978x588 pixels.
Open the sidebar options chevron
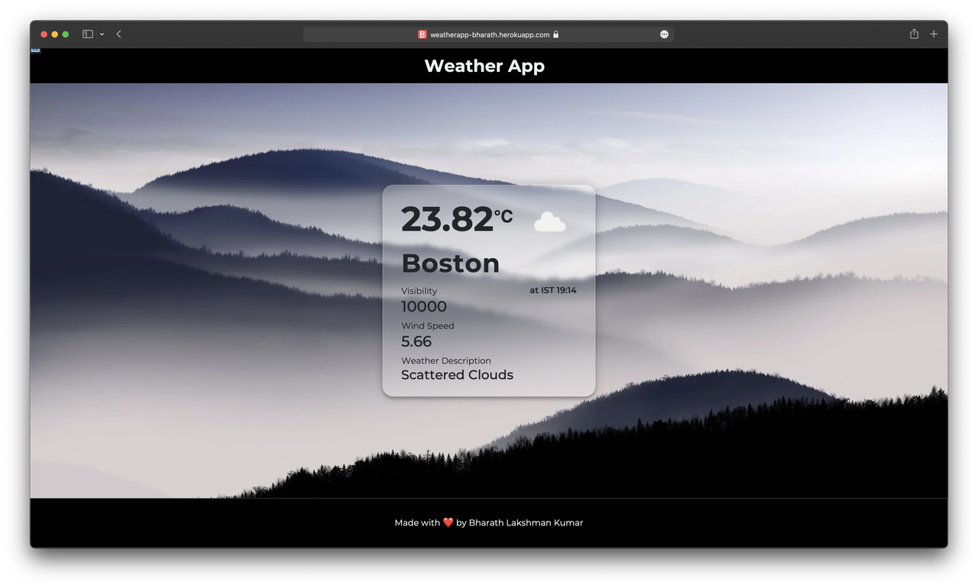click(102, 34)
